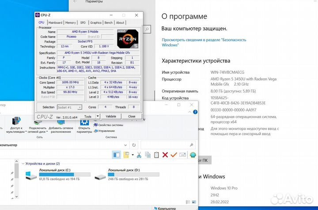Viewport: 318px width, 210px height.
Task: Click the Rename icon in Explorer toolbar
Action: tap(182, 155)
